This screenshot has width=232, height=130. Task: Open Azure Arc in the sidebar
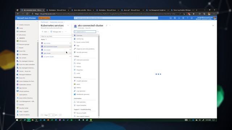point(22,78)
